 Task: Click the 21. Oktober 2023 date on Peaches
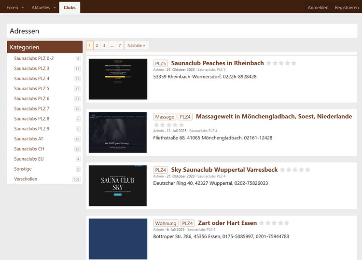[x=181, y=69]
